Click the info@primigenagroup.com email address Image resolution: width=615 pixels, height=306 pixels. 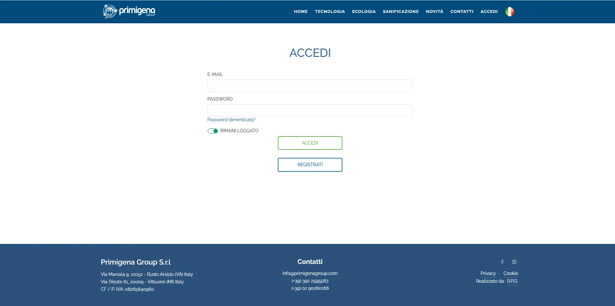coord(310,273)
